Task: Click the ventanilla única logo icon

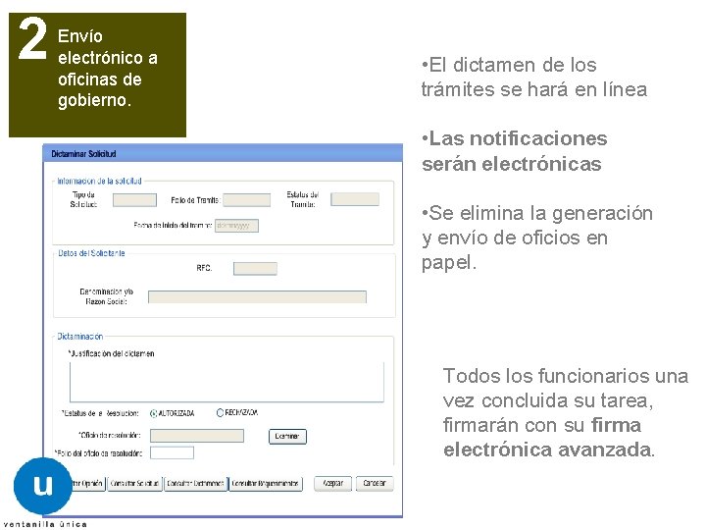Action: [x=43, y=486]
